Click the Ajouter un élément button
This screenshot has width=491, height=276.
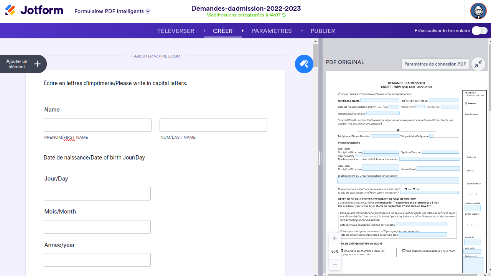pyautogui.click(x=23, y=64)
